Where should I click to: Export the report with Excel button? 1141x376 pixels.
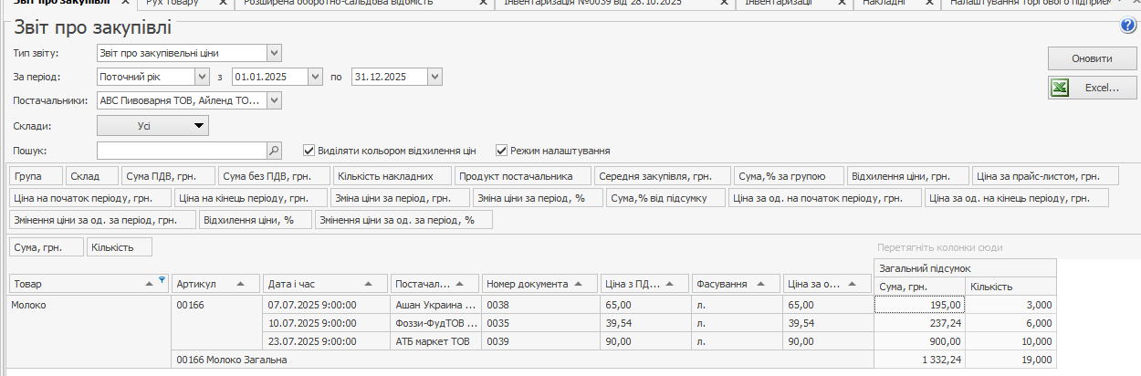(x=1093, y=89)
